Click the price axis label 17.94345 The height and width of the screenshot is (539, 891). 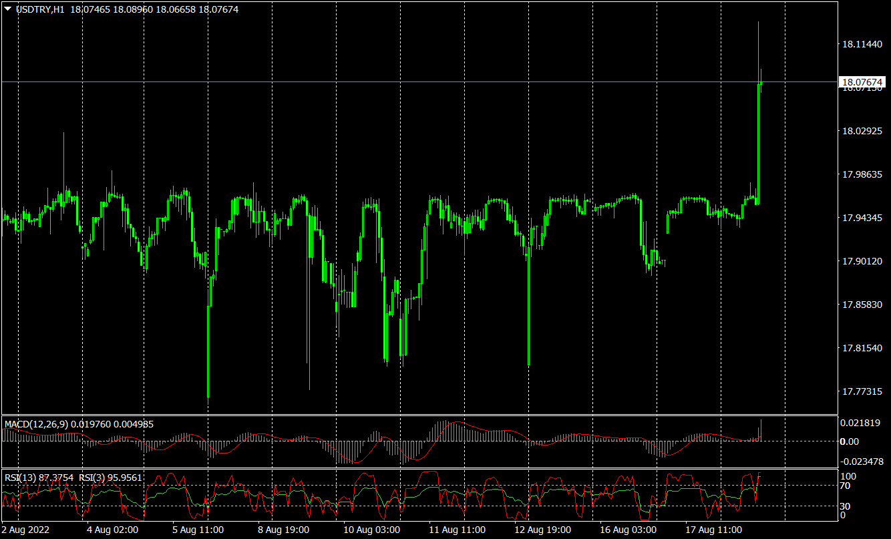tap(861, 218)
